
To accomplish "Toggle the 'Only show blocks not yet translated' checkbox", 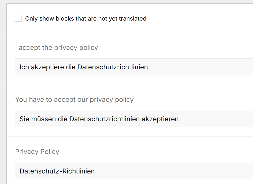I will (x=18, y=18).
